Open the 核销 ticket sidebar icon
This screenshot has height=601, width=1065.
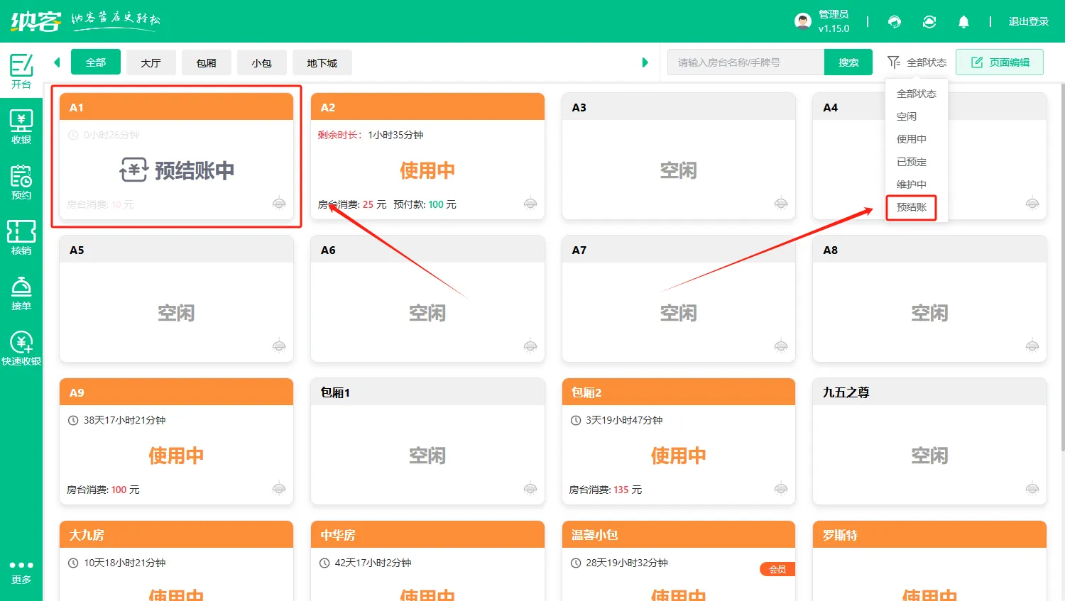(x=21, y=237)
